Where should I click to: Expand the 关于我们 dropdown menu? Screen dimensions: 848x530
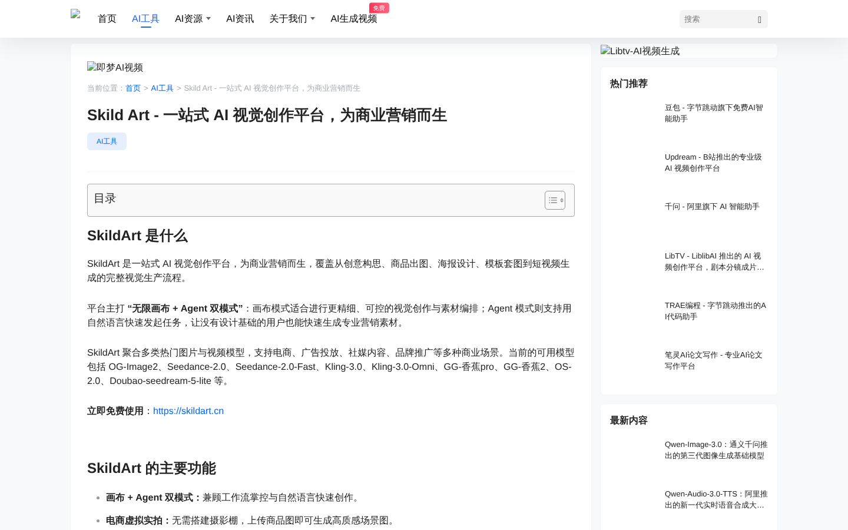[x=292, y=19]
